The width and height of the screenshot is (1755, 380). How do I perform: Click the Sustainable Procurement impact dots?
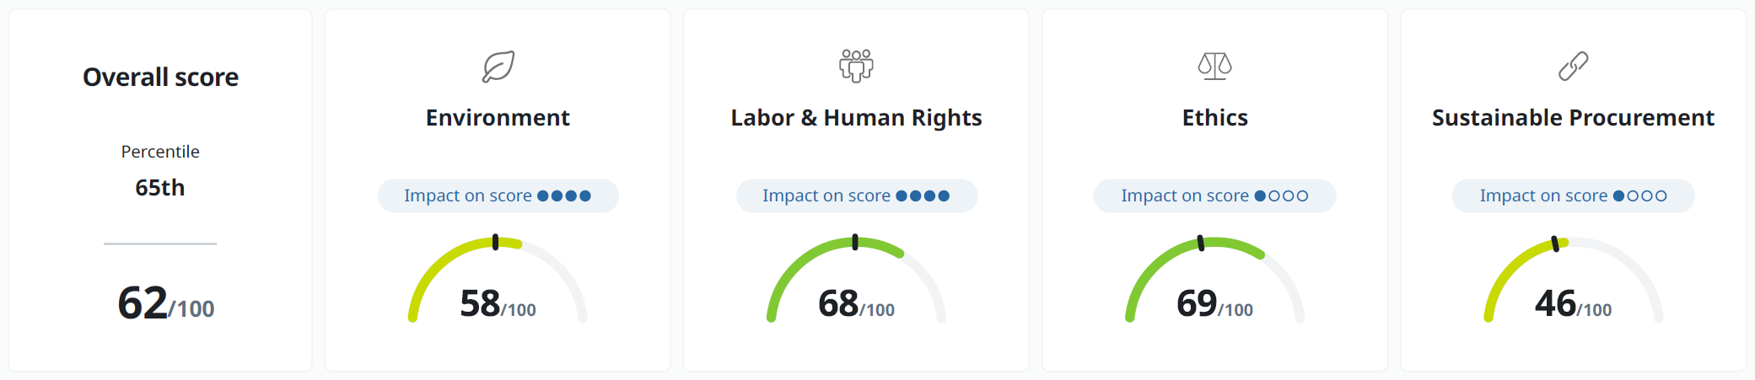[x=1639, y=196]
